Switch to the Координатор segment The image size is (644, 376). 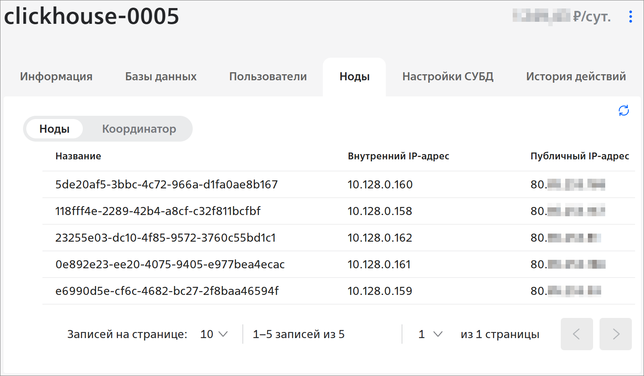tap(139, 129)
